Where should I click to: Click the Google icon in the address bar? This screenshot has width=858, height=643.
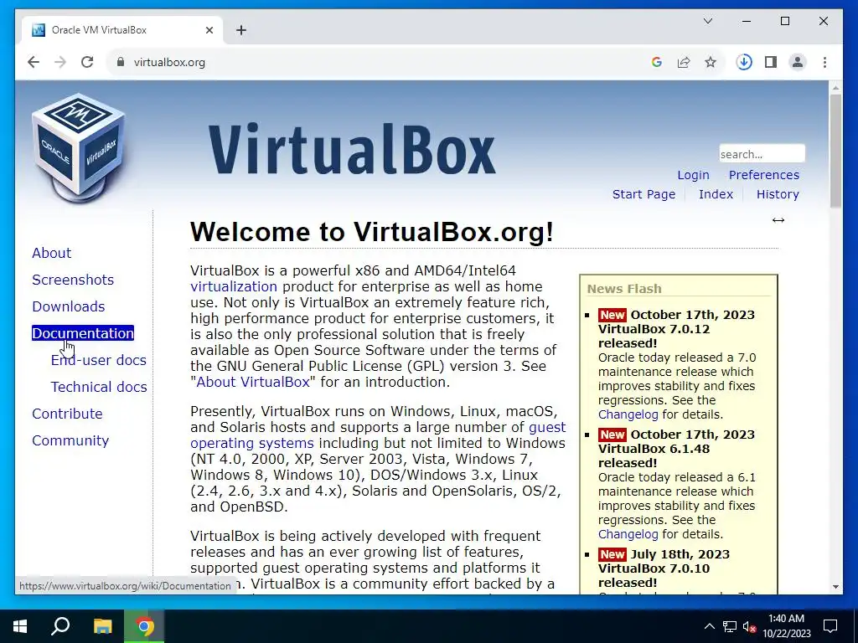[x=657, y=62]
